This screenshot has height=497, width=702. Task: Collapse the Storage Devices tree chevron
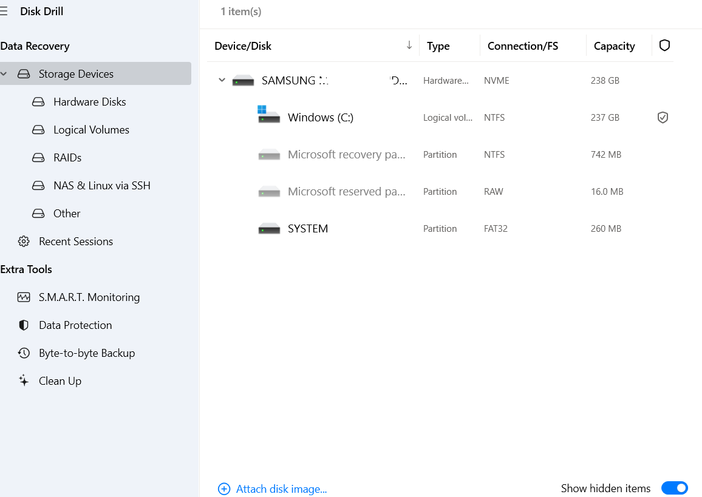[x=4, y=74]
